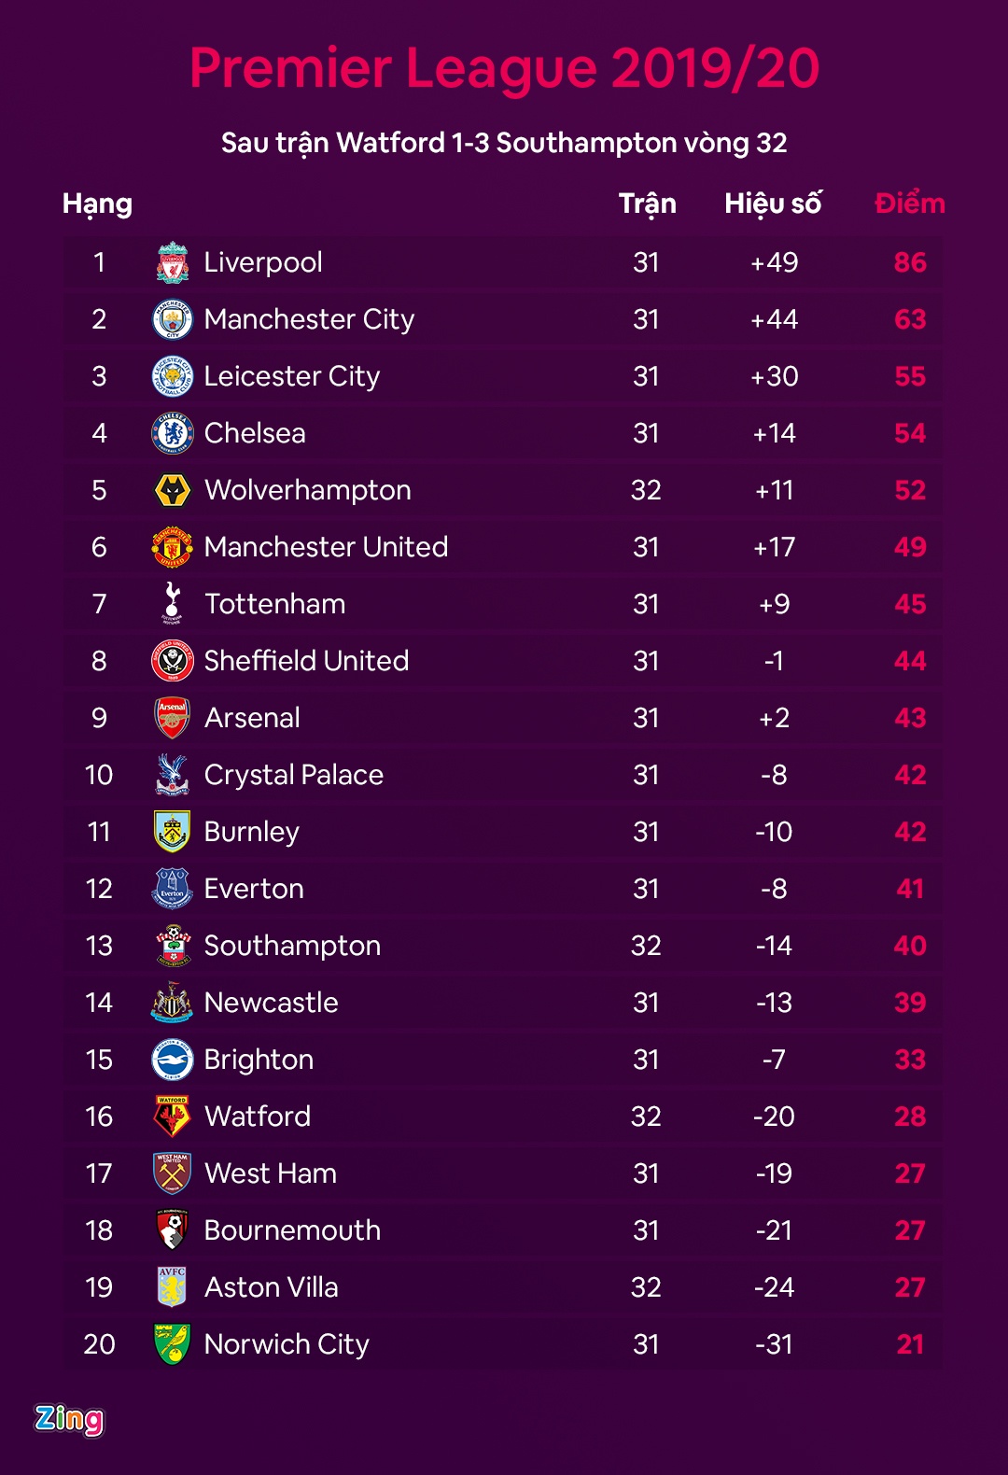Click the Điểm column header
This screenshot has height=1475, width=1008.
[910, 204]
